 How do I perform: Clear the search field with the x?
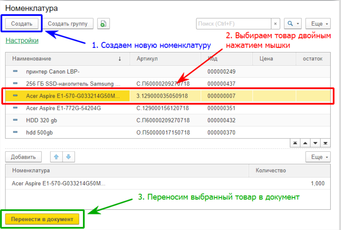pos(275,24)
